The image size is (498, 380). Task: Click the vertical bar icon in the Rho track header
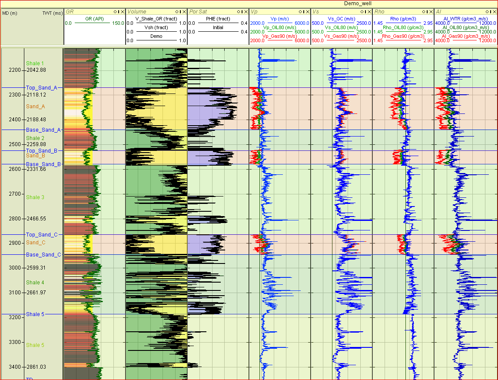(427, 12)
